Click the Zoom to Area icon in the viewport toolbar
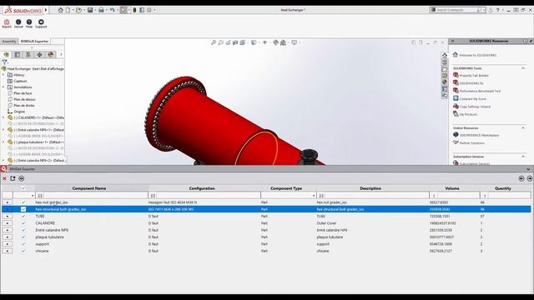The height and width of the screenshot is (300, 534). click(220, 42)
